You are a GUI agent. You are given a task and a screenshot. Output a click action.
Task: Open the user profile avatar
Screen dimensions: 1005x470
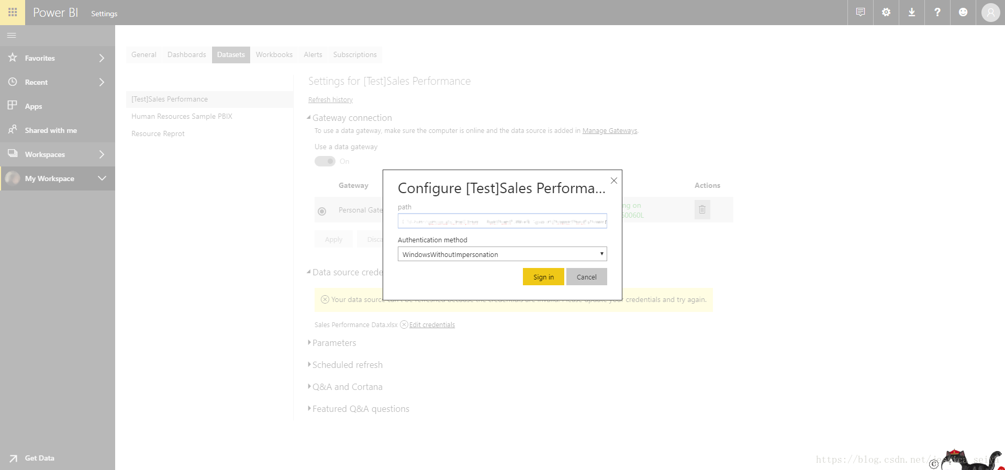(990, 12)
